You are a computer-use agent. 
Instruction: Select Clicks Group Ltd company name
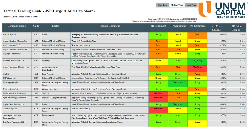pos(10,109)
